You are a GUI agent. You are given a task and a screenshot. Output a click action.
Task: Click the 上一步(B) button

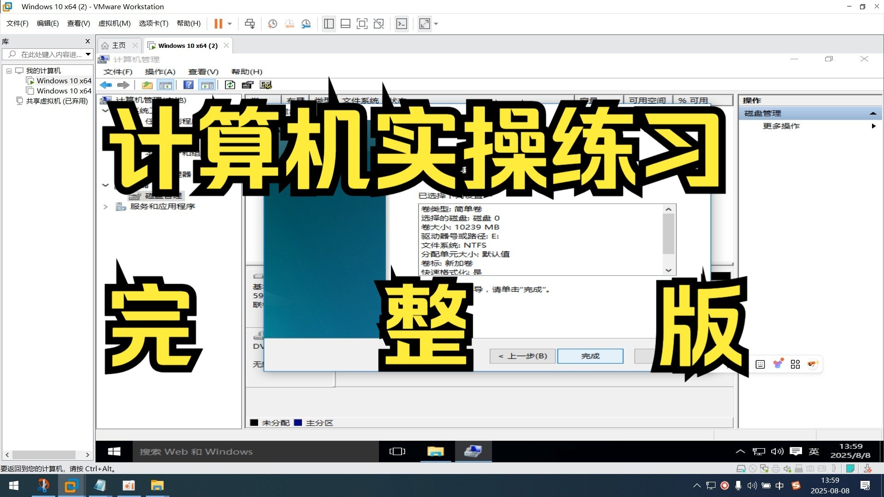coord(523,356)
